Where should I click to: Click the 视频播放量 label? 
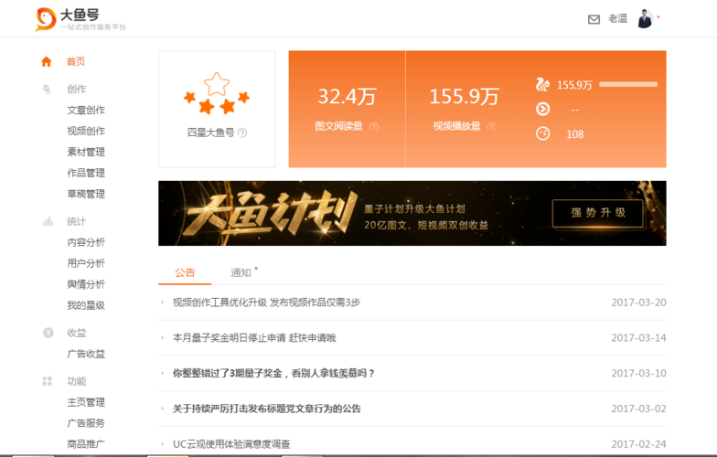[x=456, y=126]
